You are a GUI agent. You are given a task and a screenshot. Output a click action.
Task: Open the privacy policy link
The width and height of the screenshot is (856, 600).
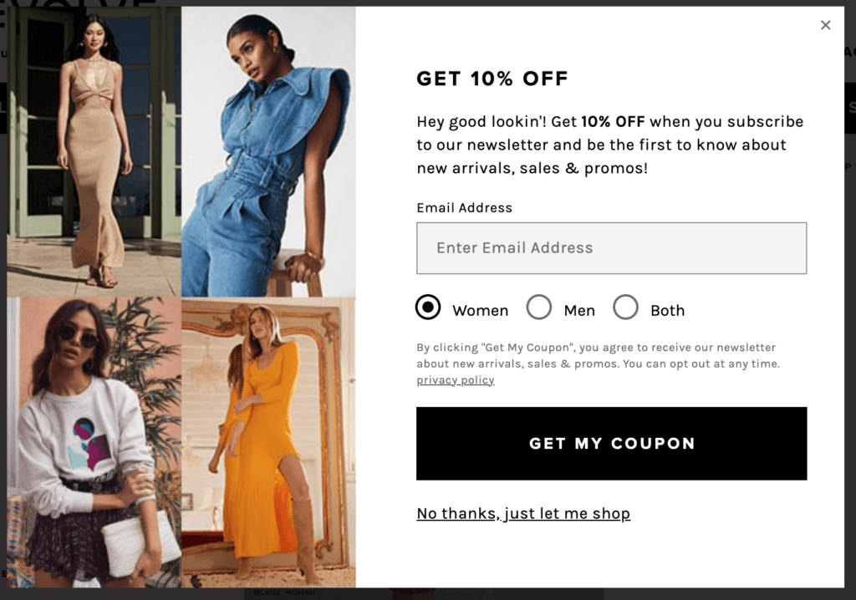tap(456, 380)
